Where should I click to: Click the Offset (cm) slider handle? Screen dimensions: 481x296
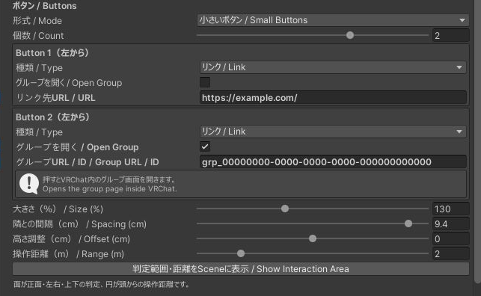coord(313,238)
